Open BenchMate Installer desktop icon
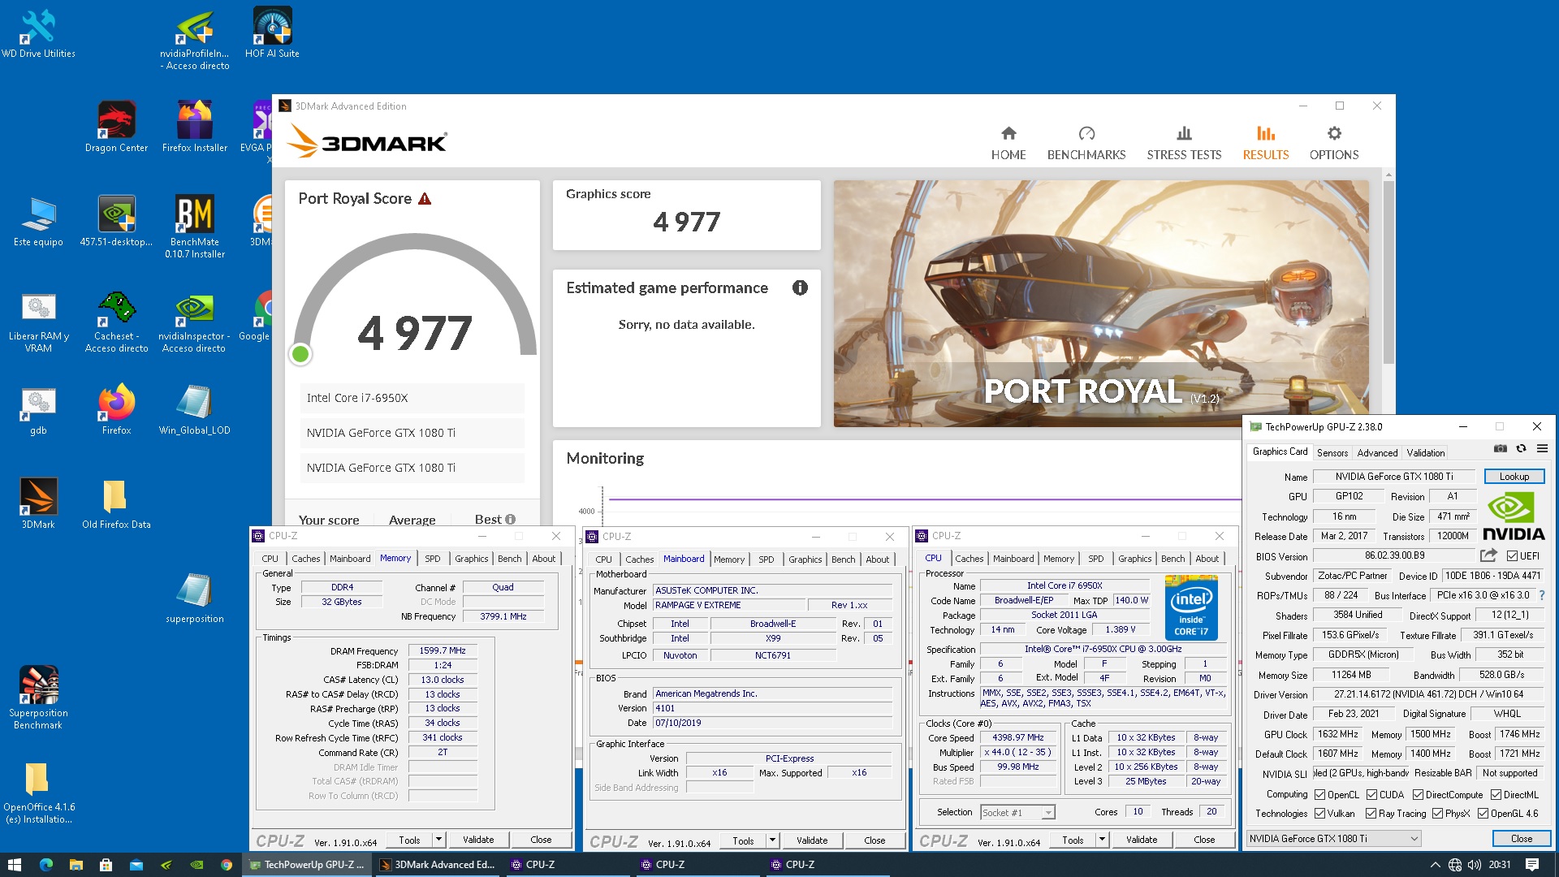This screenshot has width=1559, height=877. click(195, 227)
